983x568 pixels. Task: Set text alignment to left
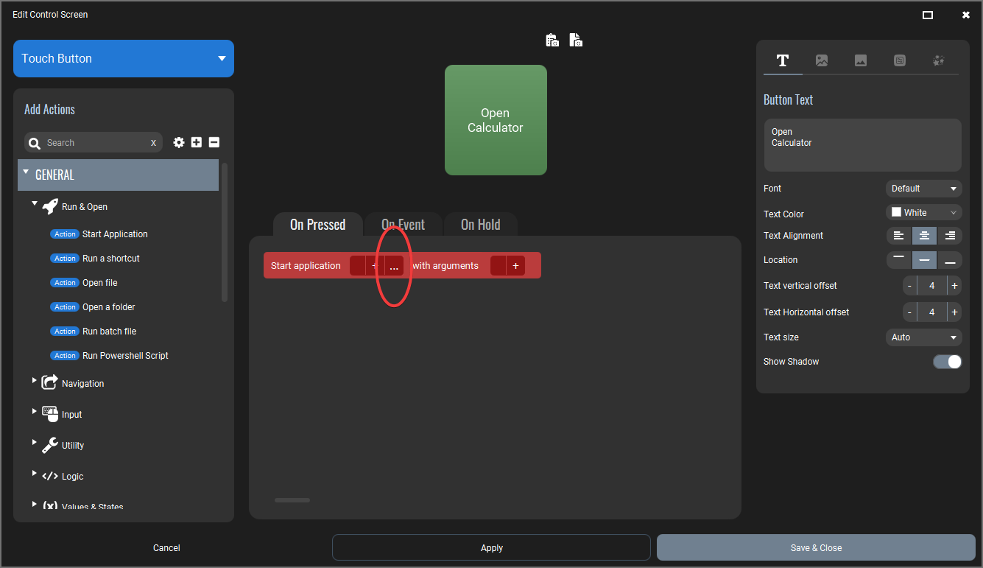898,236
